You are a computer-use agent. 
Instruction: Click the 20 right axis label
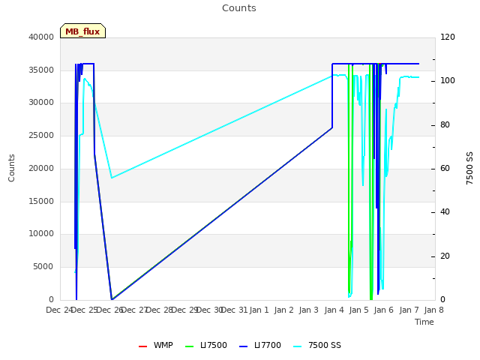(x=445, y=256)
